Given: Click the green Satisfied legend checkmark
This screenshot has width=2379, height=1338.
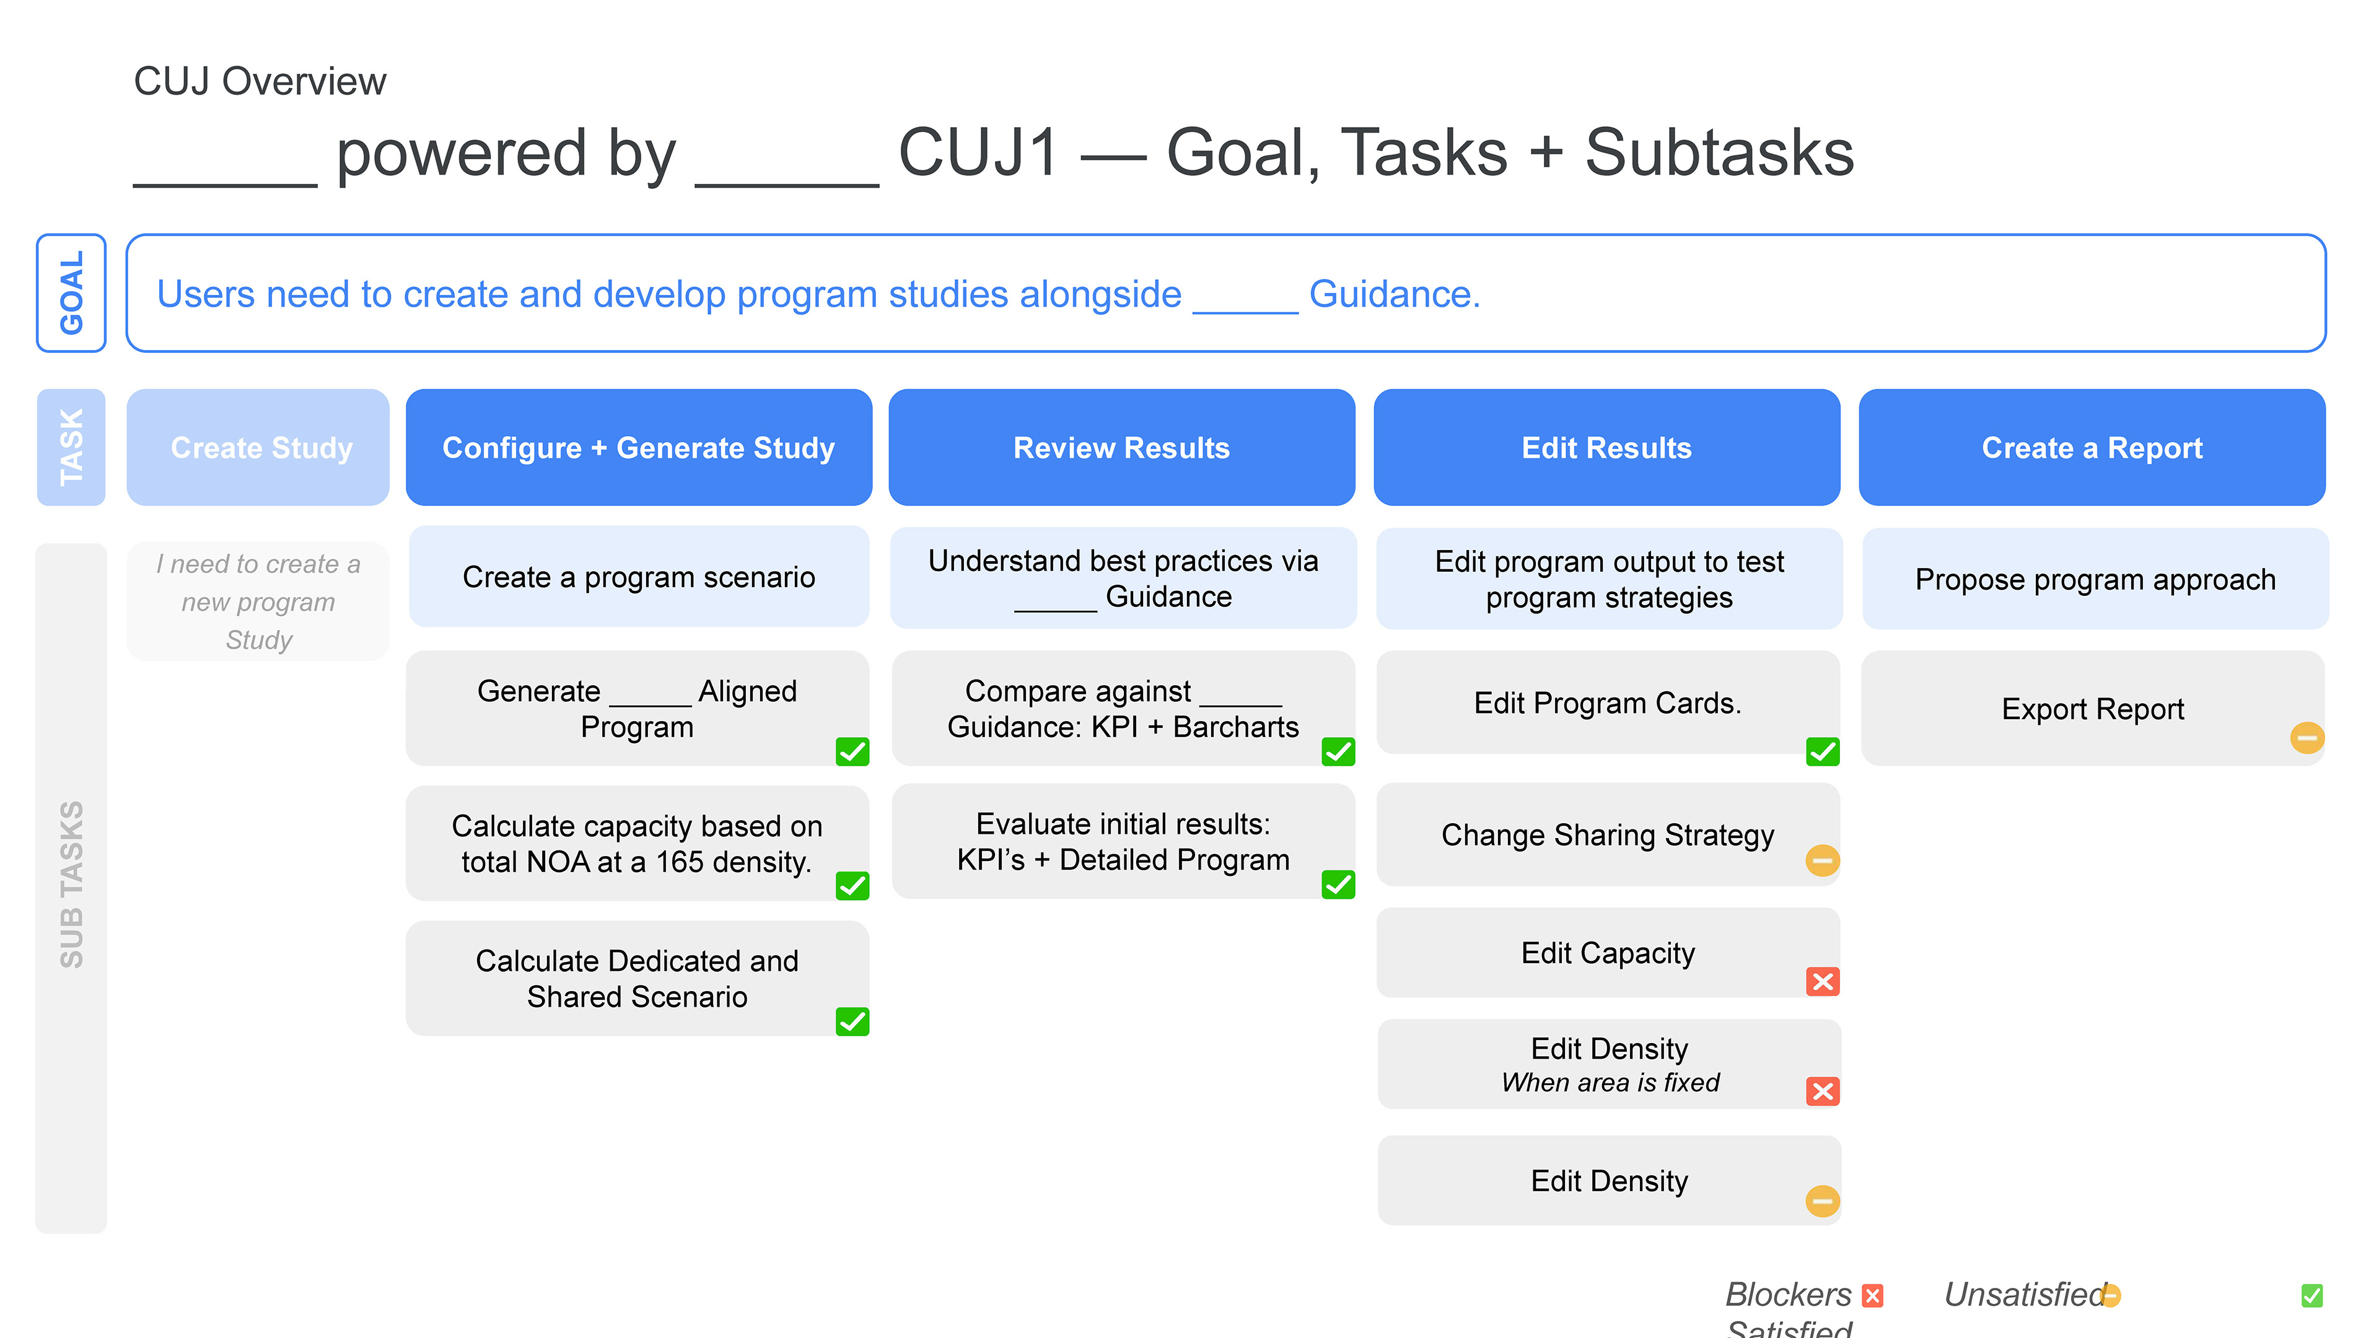Looking at the screenshot, I should point(2311,1295).
